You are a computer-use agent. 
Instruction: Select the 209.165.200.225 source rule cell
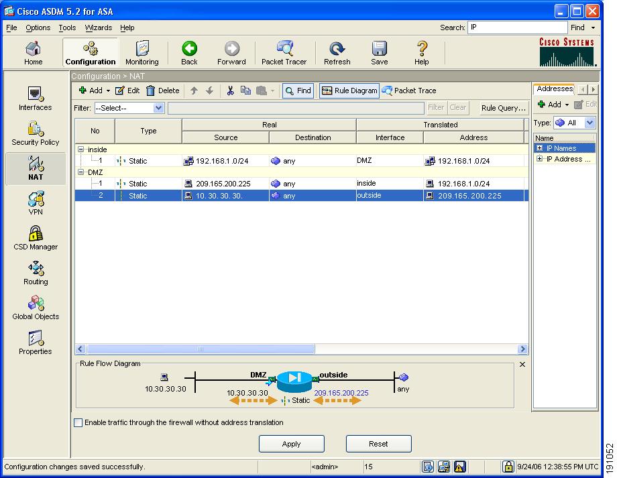pyautogui.click(x=225, y=183)
